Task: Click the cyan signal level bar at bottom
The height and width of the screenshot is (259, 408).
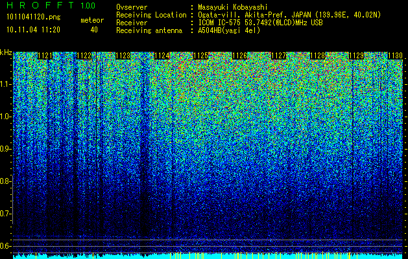Action: click(x=208, y=256)
